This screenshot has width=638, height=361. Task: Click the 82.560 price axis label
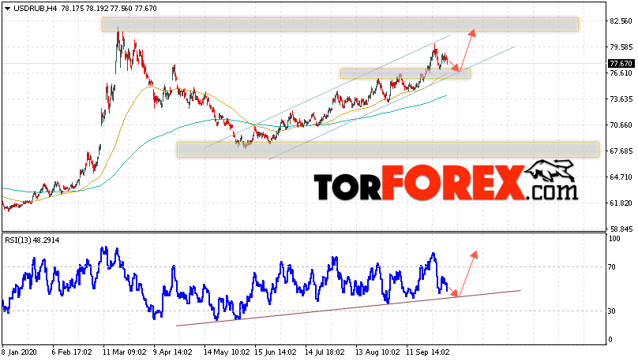tap(621, 20)
